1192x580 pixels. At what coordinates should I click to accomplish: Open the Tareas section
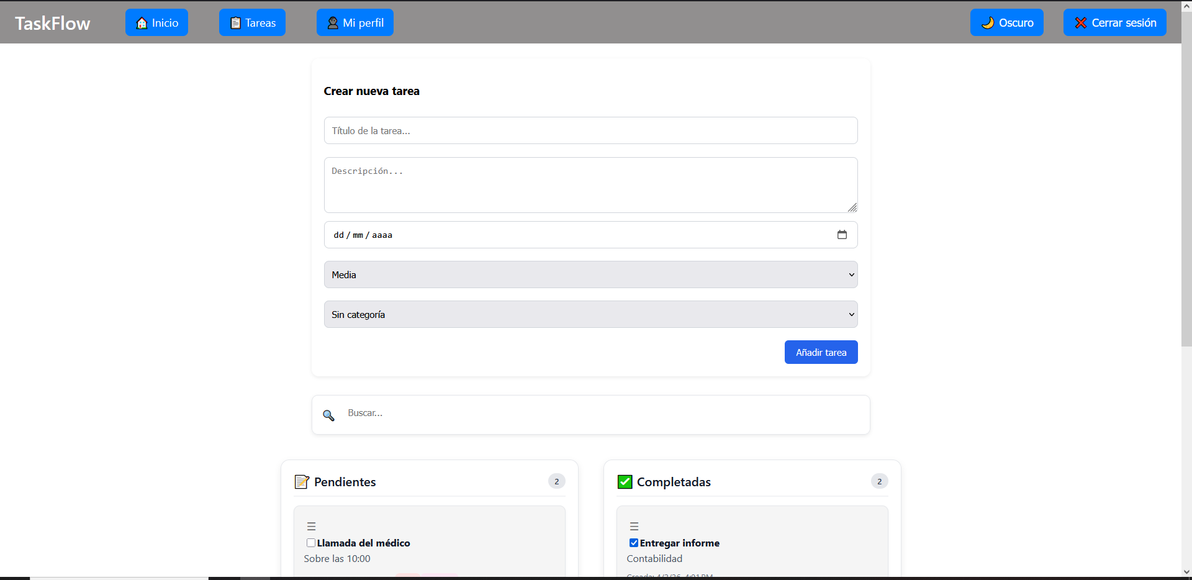tap(252, 23)
